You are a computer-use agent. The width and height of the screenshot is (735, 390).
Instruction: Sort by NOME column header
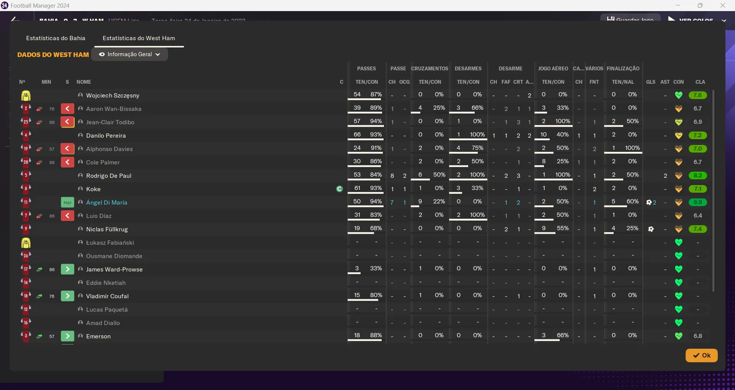pyautogui.click(x=84, y=82)
